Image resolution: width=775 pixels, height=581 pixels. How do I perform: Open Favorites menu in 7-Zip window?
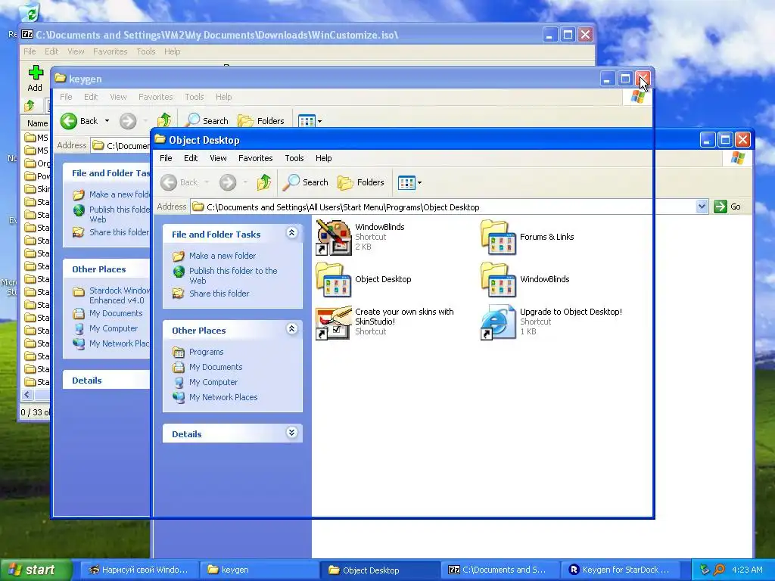click(x=110, y=51)
